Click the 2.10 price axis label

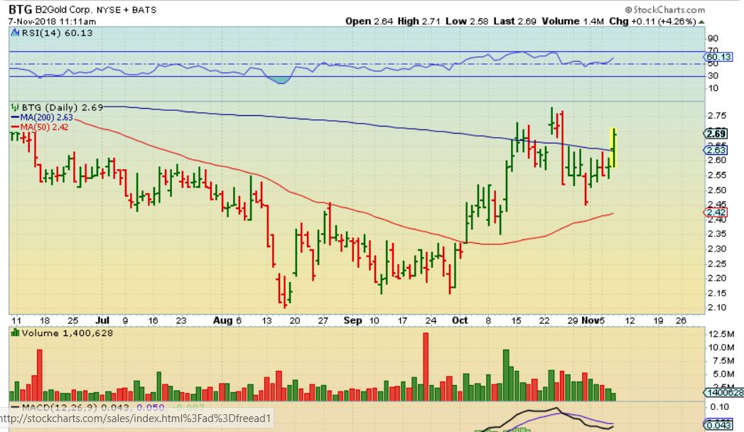716,307
